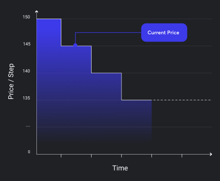Select the current price dot marker
Screen dimensions: 220x181
point(75,45)
